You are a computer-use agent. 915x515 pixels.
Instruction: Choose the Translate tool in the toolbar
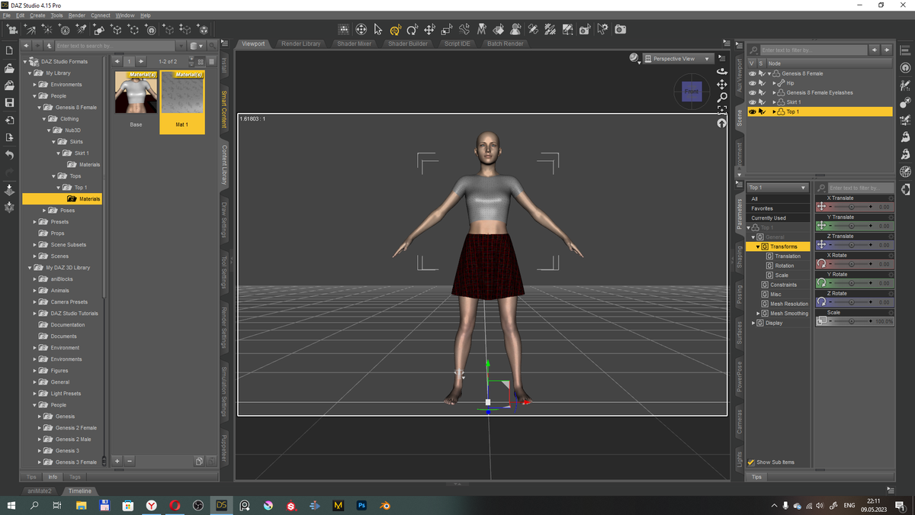tap(429, 30)
